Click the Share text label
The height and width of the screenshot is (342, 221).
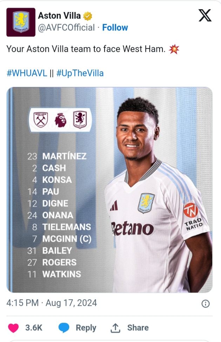138,328
